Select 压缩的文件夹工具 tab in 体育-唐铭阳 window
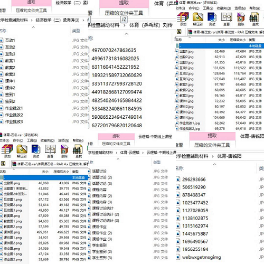The image size is (264, 264). [212, 145]
